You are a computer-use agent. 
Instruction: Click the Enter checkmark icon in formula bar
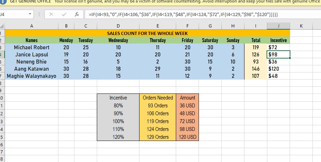tap(64, 15)
